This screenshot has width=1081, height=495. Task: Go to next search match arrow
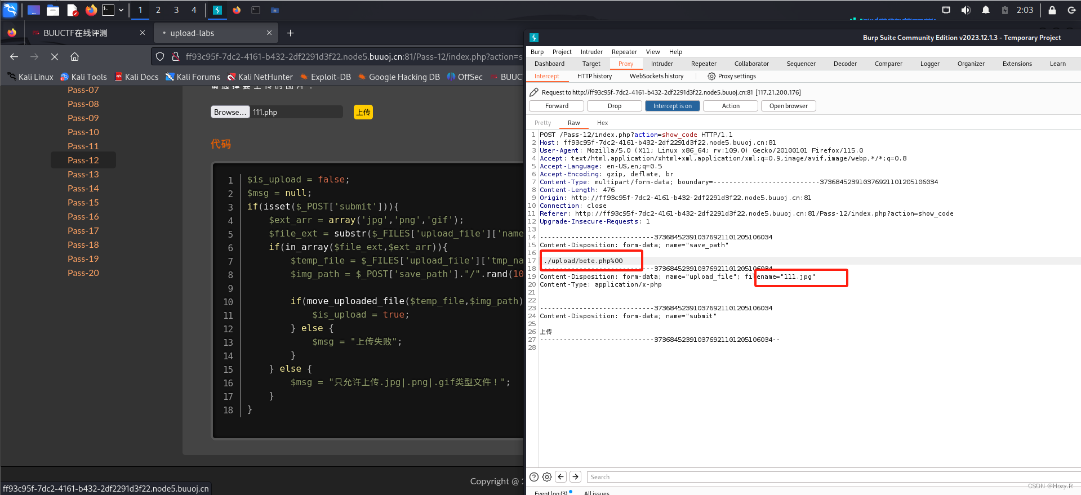pos(575,477)
